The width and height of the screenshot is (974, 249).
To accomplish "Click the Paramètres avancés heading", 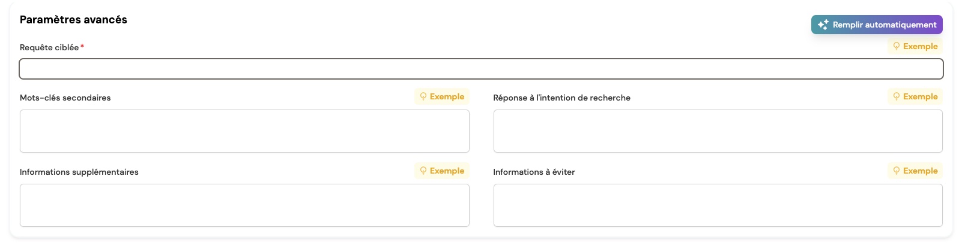I will point(73,20).
